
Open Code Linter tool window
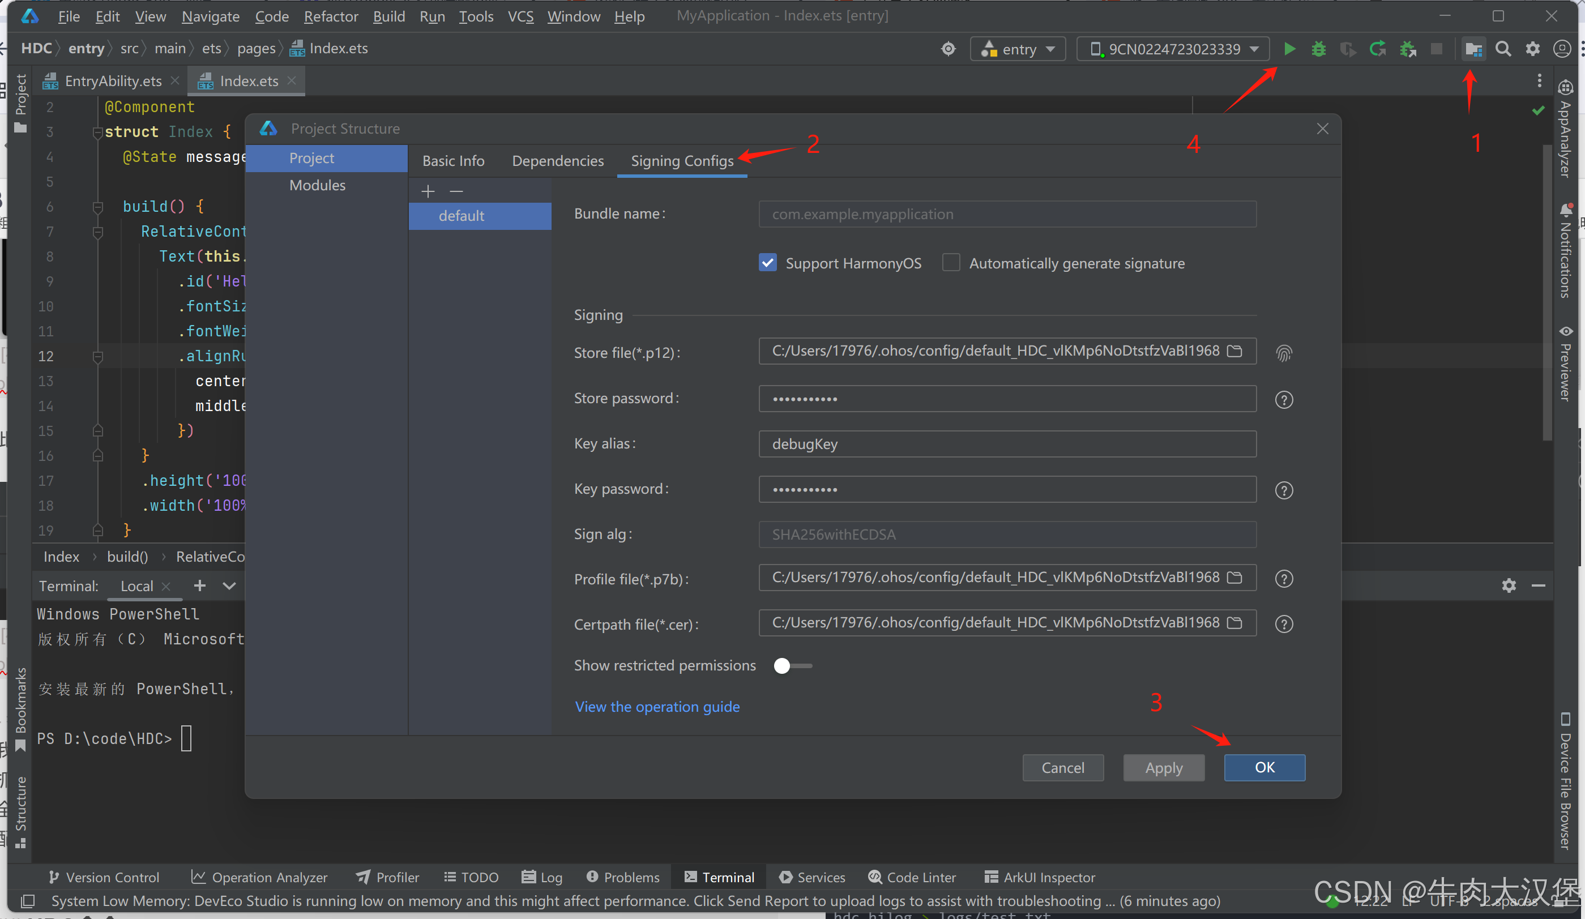tap(912, 878)
